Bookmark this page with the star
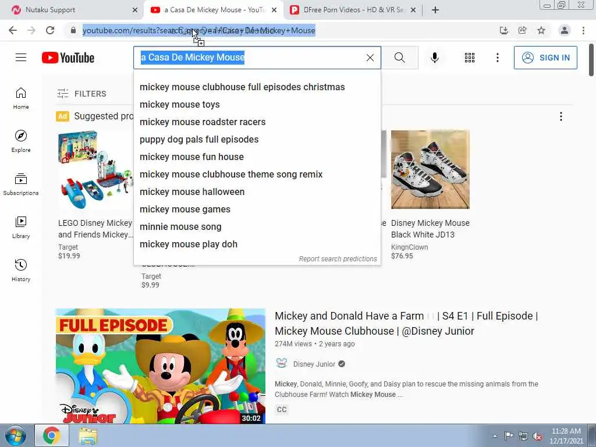 coord(541,30)
